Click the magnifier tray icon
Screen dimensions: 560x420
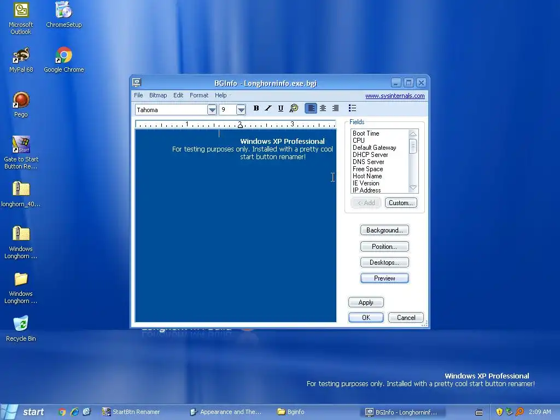520,412
